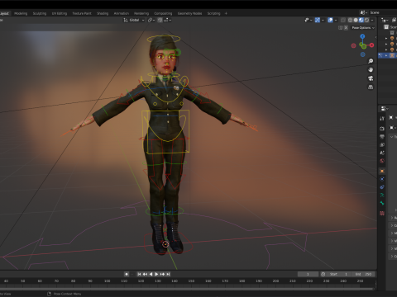Open the snapping options dropdown

click(x=168, y=20)
